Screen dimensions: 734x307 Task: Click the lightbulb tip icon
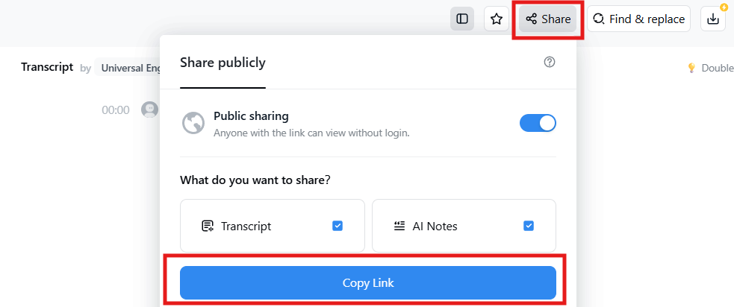[691, 68]
